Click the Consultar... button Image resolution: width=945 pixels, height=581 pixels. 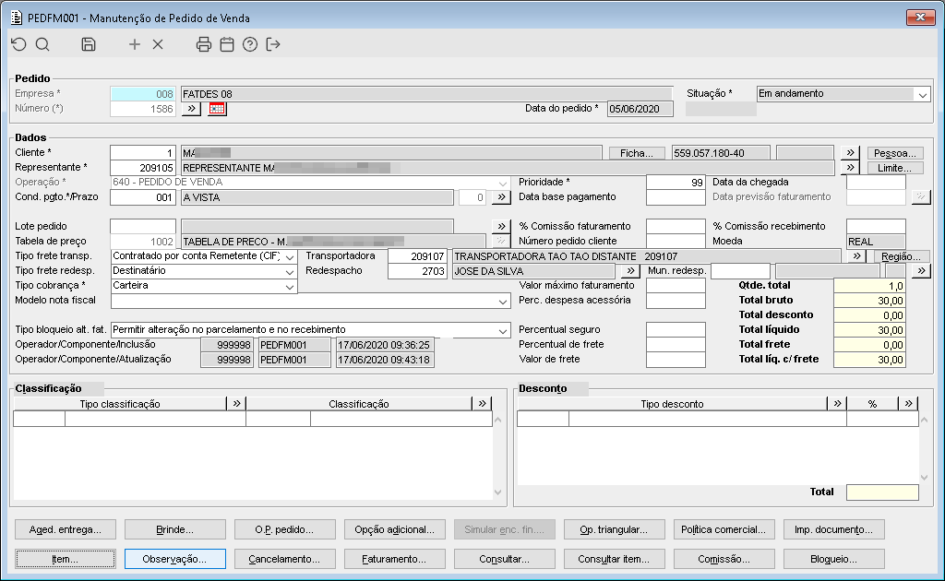point(504,559)
